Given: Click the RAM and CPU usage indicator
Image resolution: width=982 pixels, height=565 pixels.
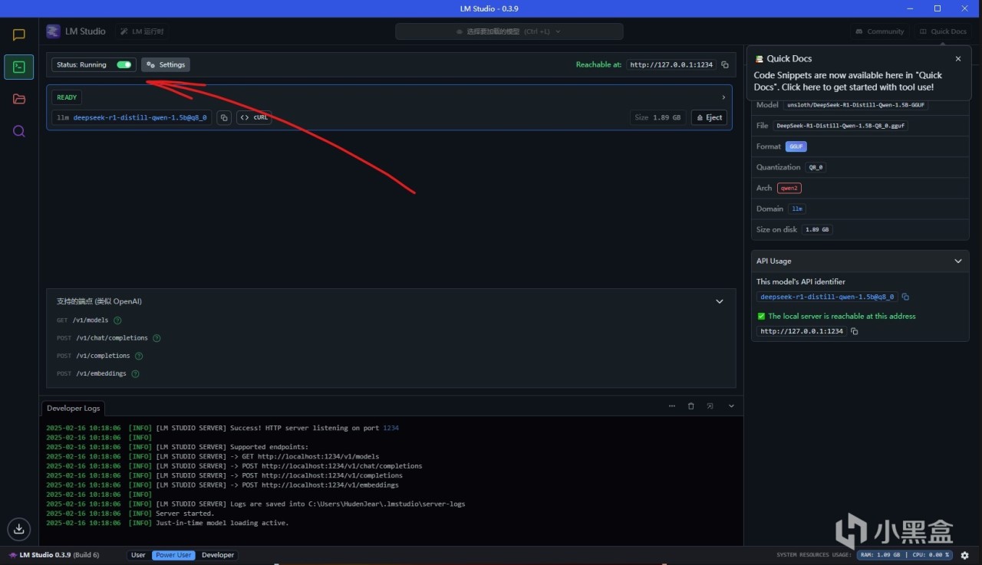Looking at the screenshot, I should 905,555.
